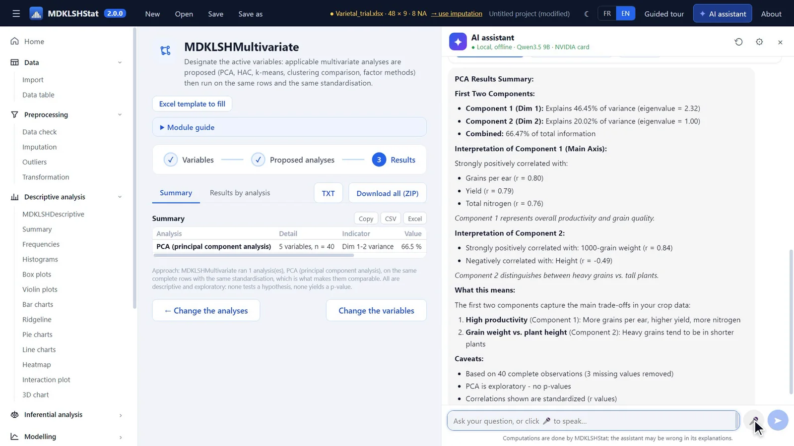The width and height of the screenshot is (794, 446).
Task: Click the MDKLSHMultivariate module icon
Action: tap(166, 50)
